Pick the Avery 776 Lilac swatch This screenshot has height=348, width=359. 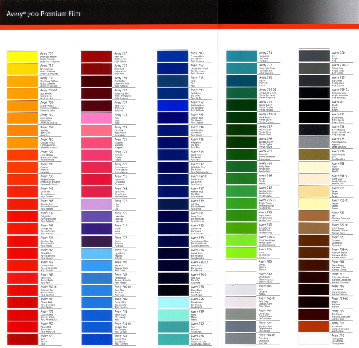[x=97, y=204]
